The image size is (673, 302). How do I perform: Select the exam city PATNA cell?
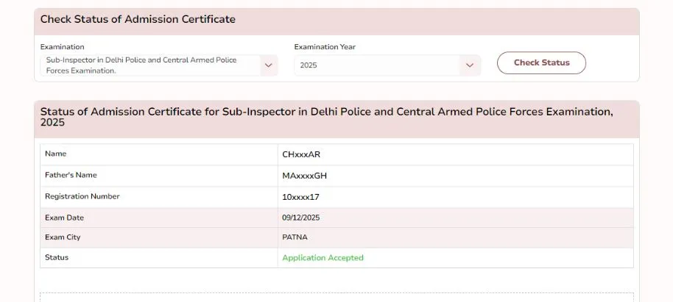295,237
